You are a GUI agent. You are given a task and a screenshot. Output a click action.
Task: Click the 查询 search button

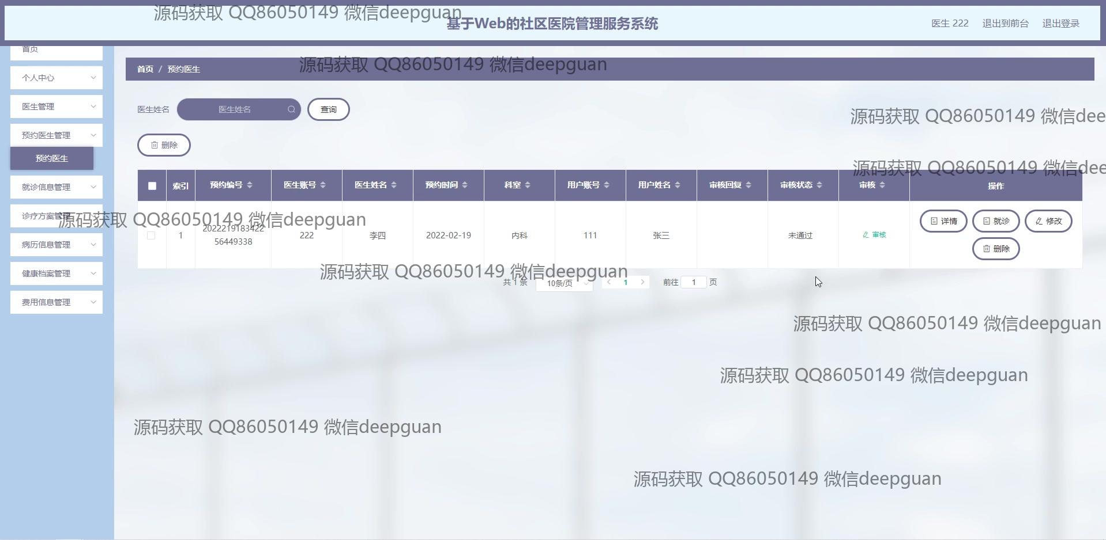(x=329, y=109)
